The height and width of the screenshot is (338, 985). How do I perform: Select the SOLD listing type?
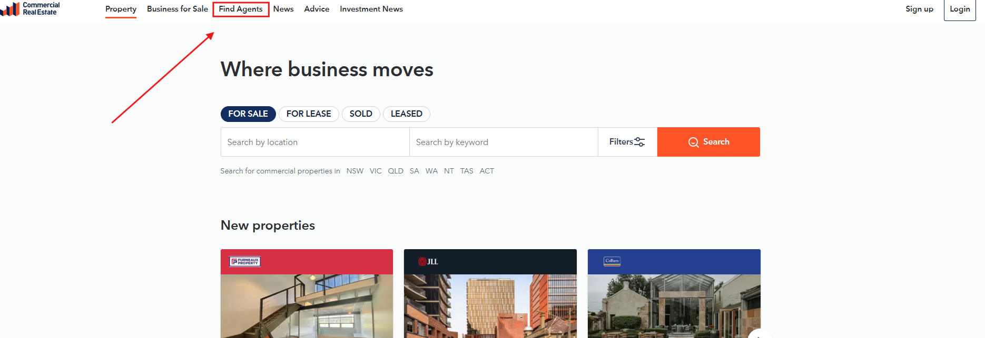click(x=361, y=114)
